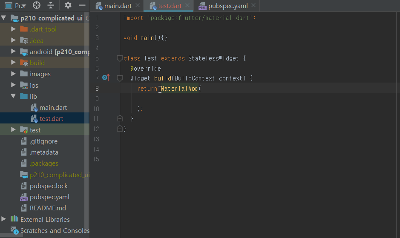Expand the .idea folder
The height and width of the screenshot is (238, 400).
click(13, 40)
